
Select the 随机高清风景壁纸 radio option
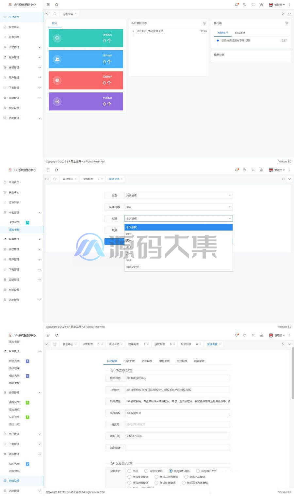184,483
